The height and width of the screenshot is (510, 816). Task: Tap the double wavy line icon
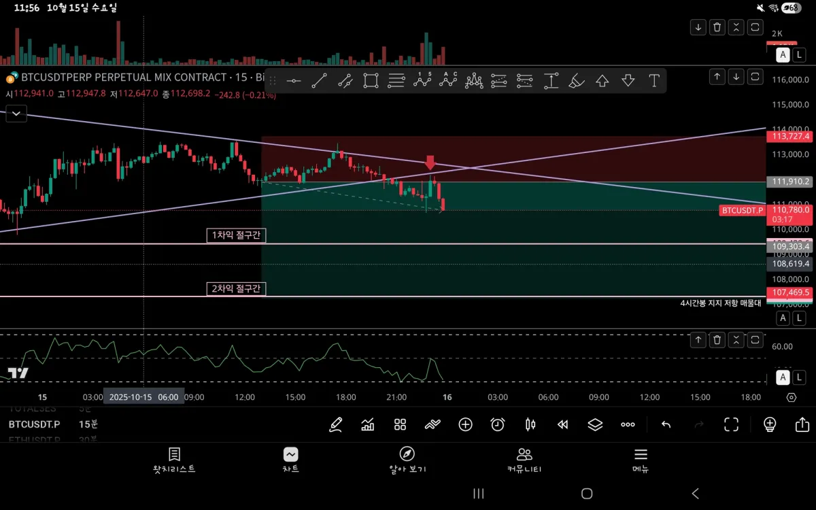(x=432, y=425)
